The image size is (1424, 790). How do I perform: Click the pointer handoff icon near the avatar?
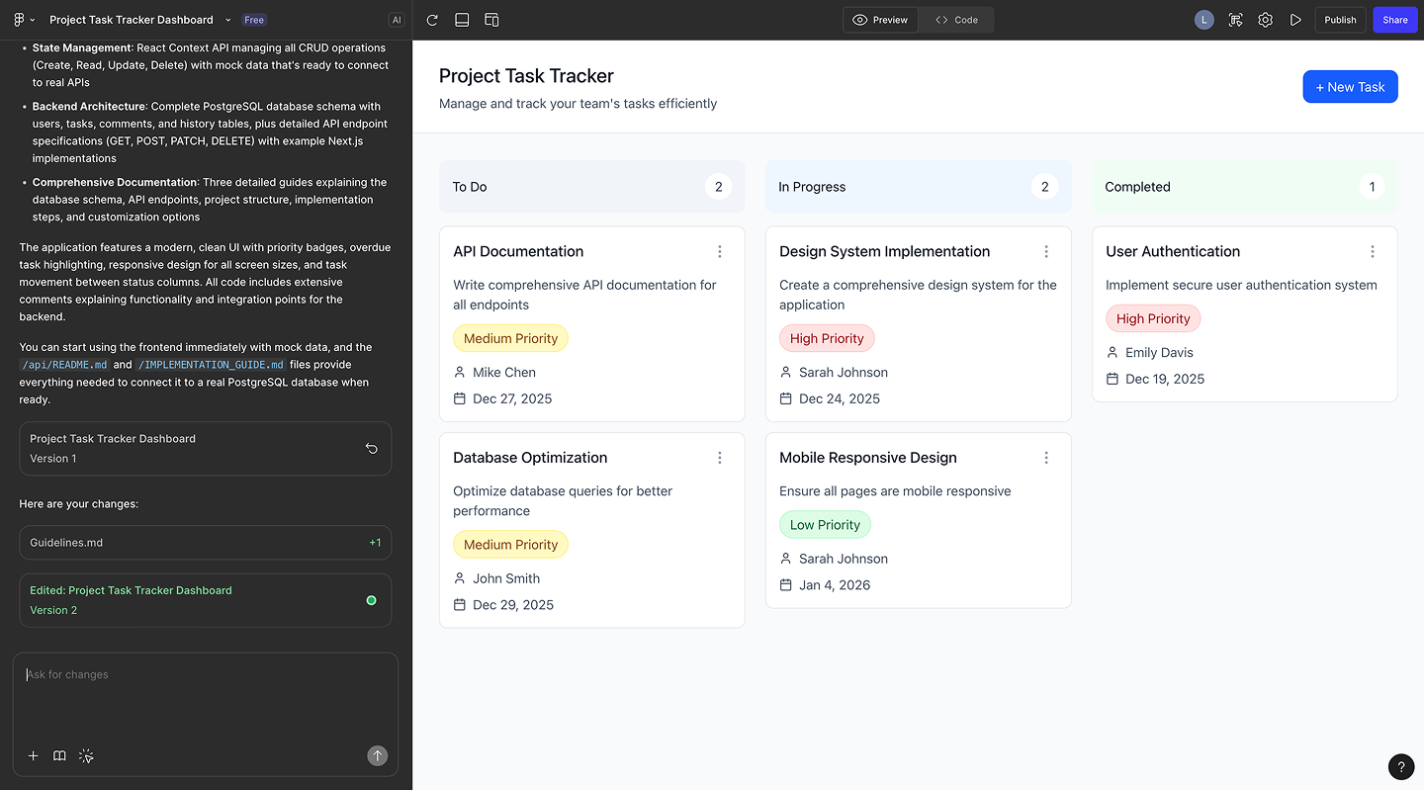1235,19
